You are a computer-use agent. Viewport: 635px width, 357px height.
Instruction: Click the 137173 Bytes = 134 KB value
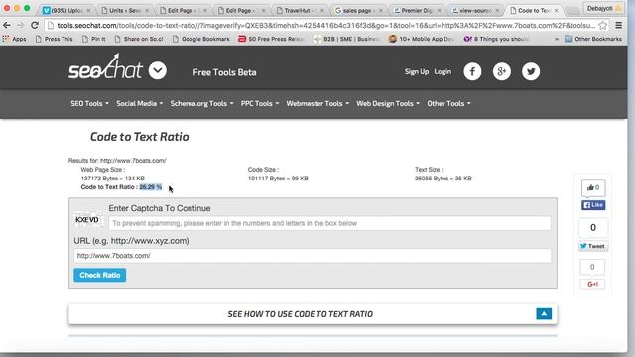pyautogui.click(x=112, y=178)
